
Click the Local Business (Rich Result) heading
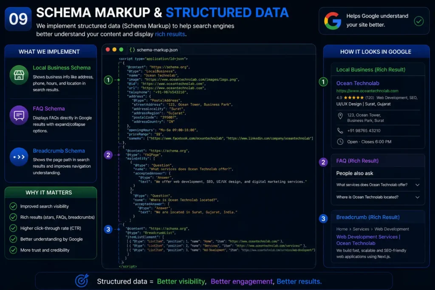[370, 70]
